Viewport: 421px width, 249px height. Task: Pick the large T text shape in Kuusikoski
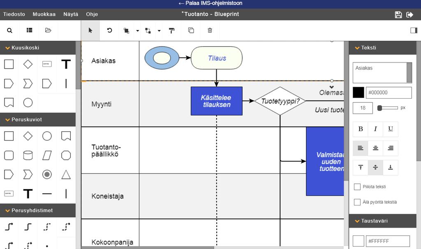pos(66,64)
